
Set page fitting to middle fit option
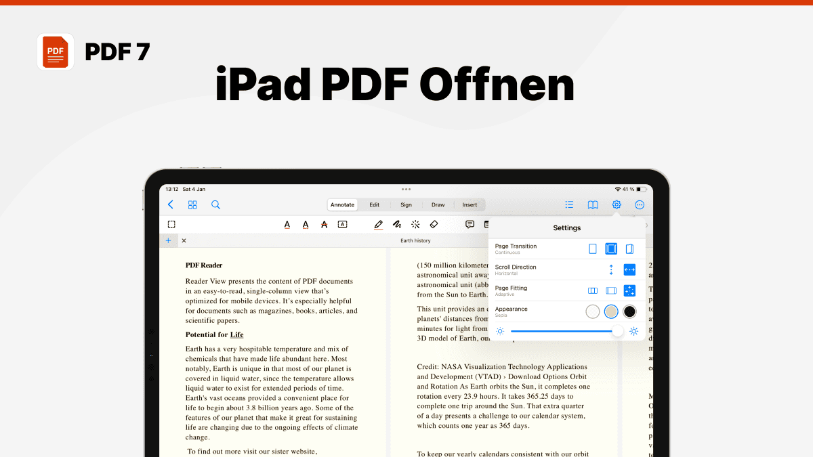point(611,290)
